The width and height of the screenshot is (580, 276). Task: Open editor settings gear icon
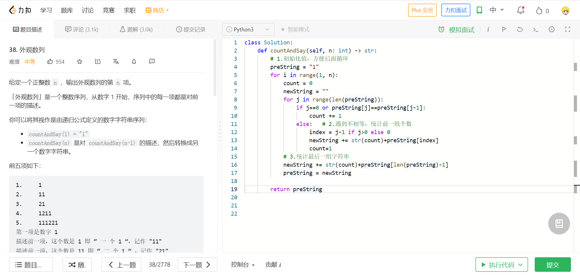coord(552,29)
